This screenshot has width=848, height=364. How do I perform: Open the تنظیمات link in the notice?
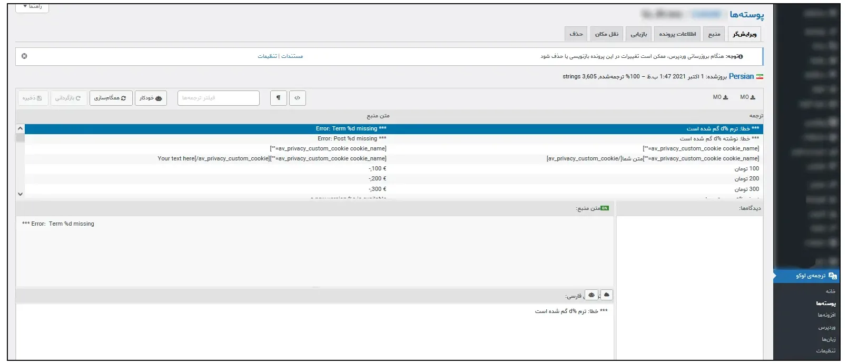(267, 56)
